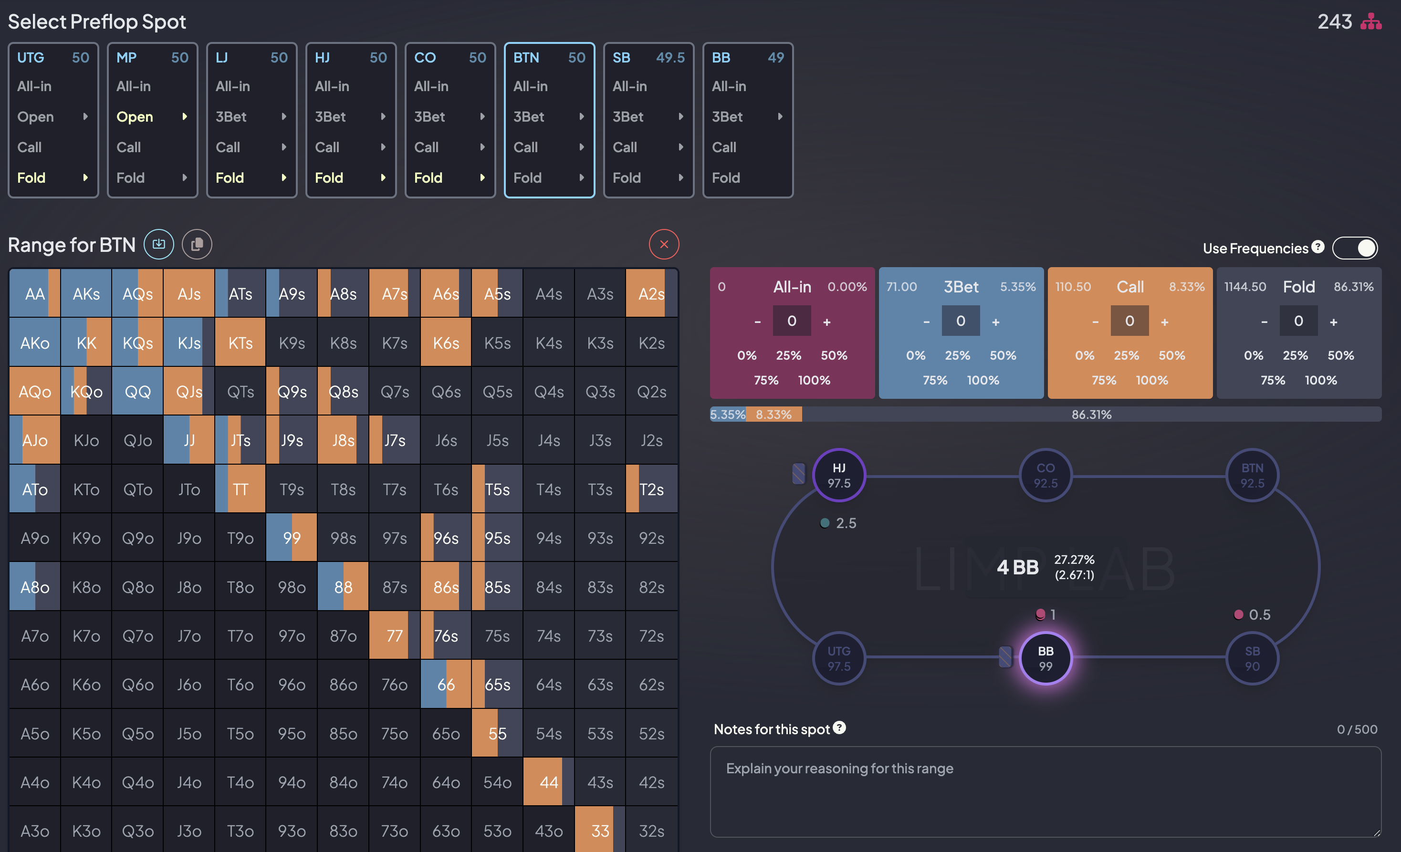Click the Call frequency value field

[x=1129, y=321]
